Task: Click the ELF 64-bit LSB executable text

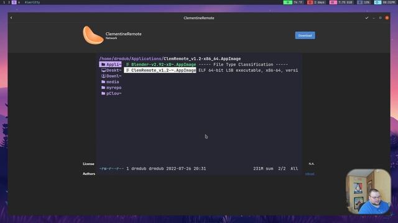Action: coord(248,70)
